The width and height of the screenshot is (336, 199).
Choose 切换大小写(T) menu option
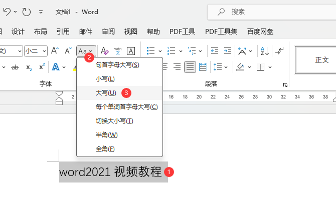pyautogui.click(x=119, y=121)
